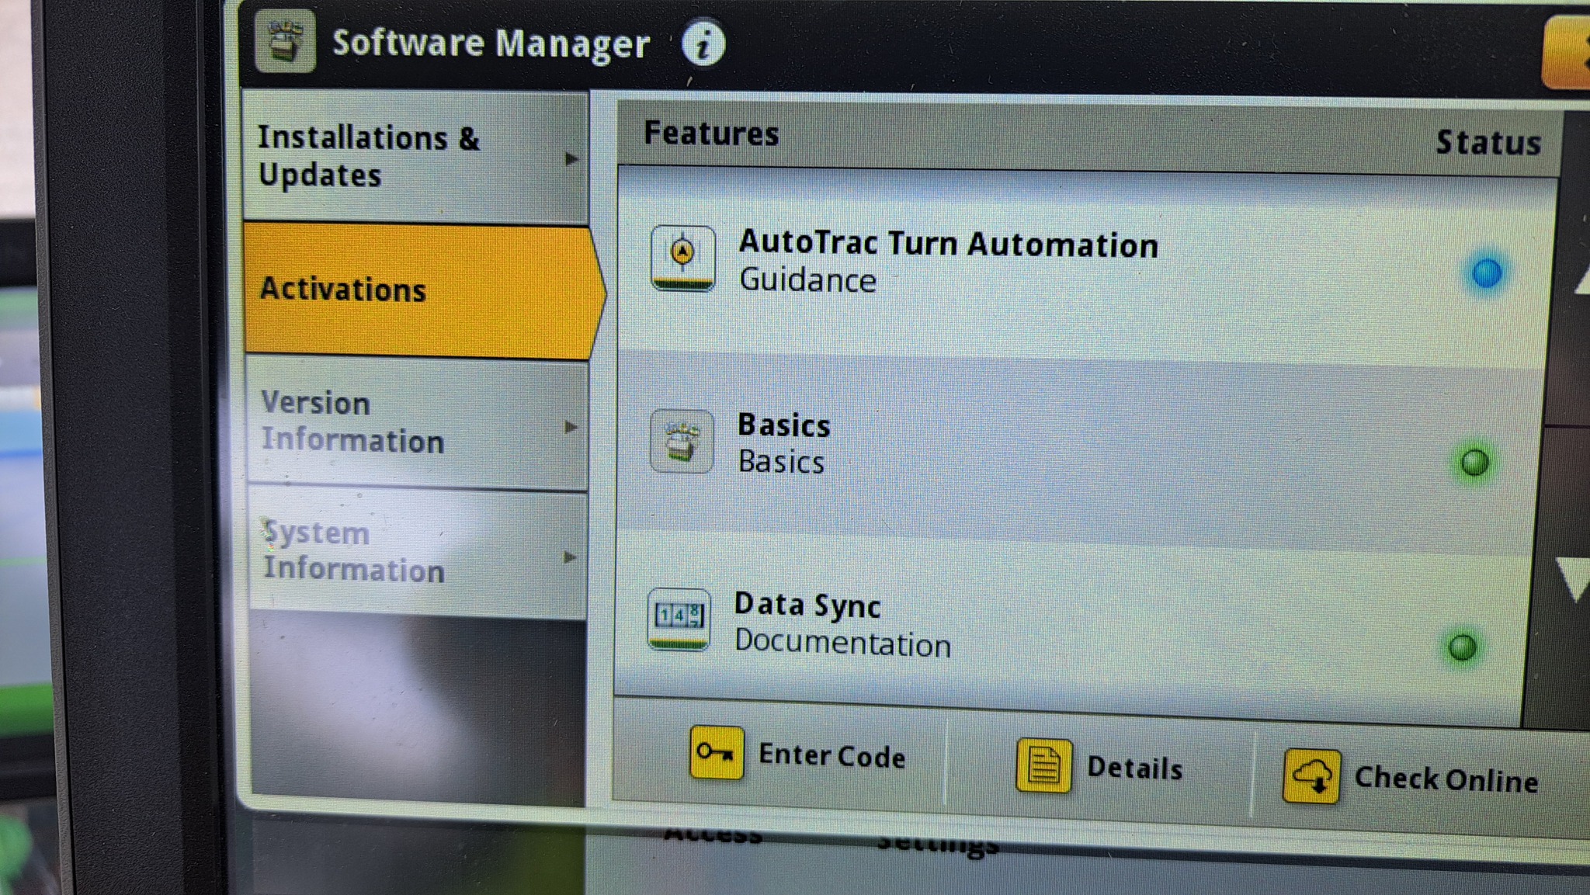Open the Installations & Updates tab
1590x895 pixels.
(x=415, y=157)
